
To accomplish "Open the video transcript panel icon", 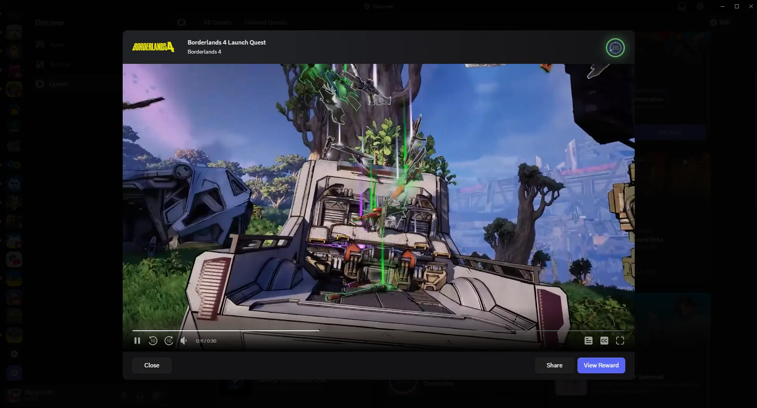I will click(x=589, y=341).
